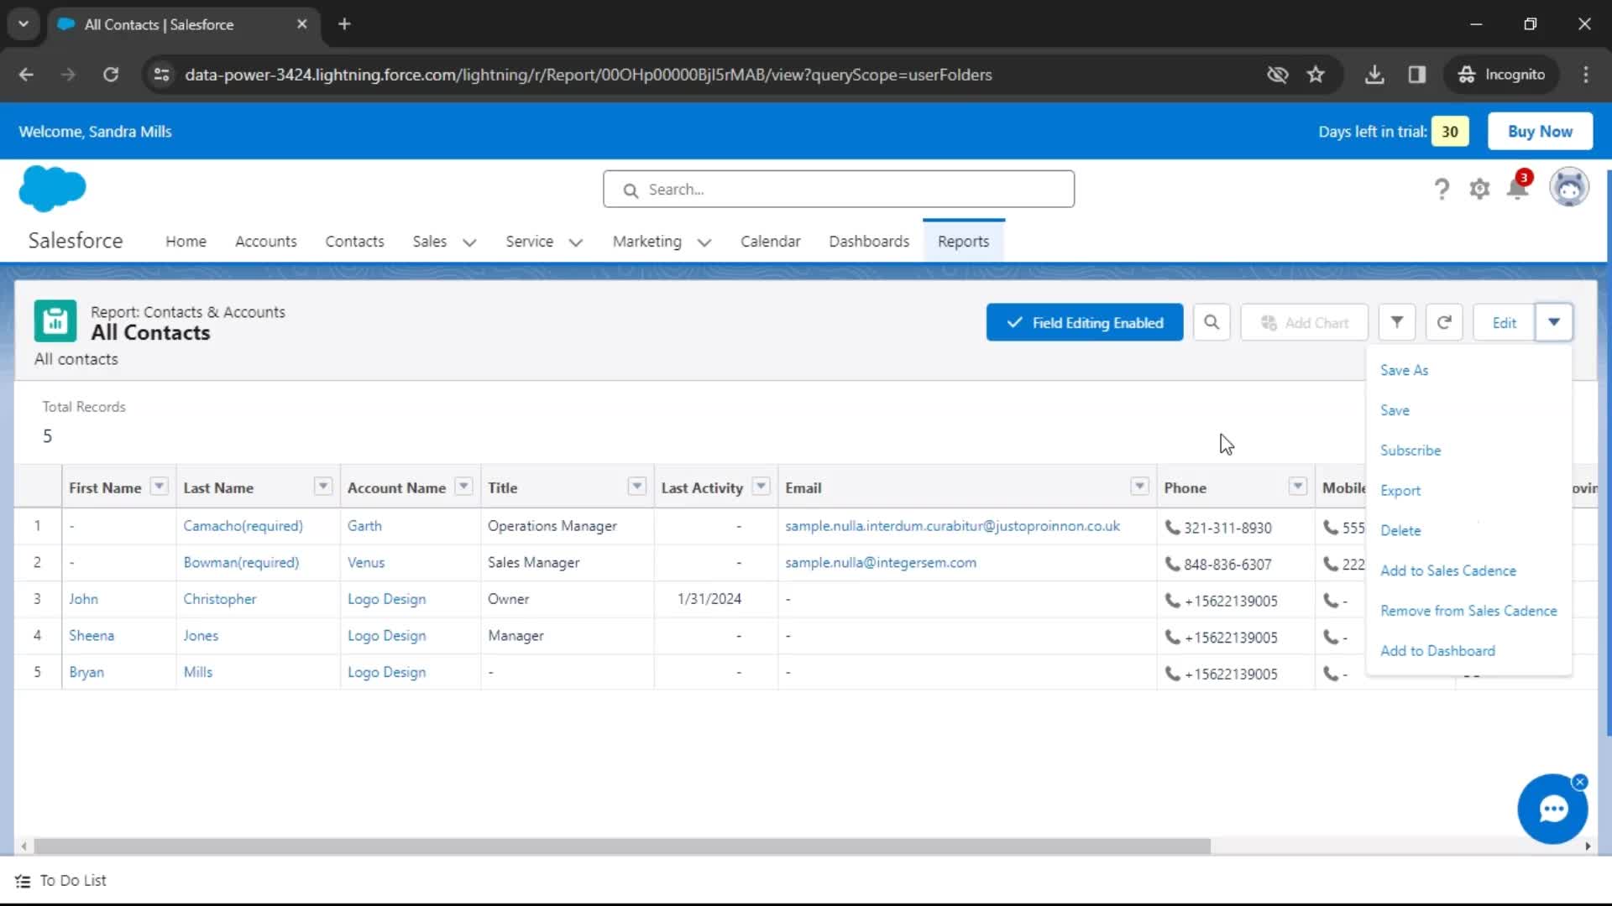Open the Notifications bell
The width and height of the screenshot is (1612, 906).
pyautogui.click(x=1518, y=187)
